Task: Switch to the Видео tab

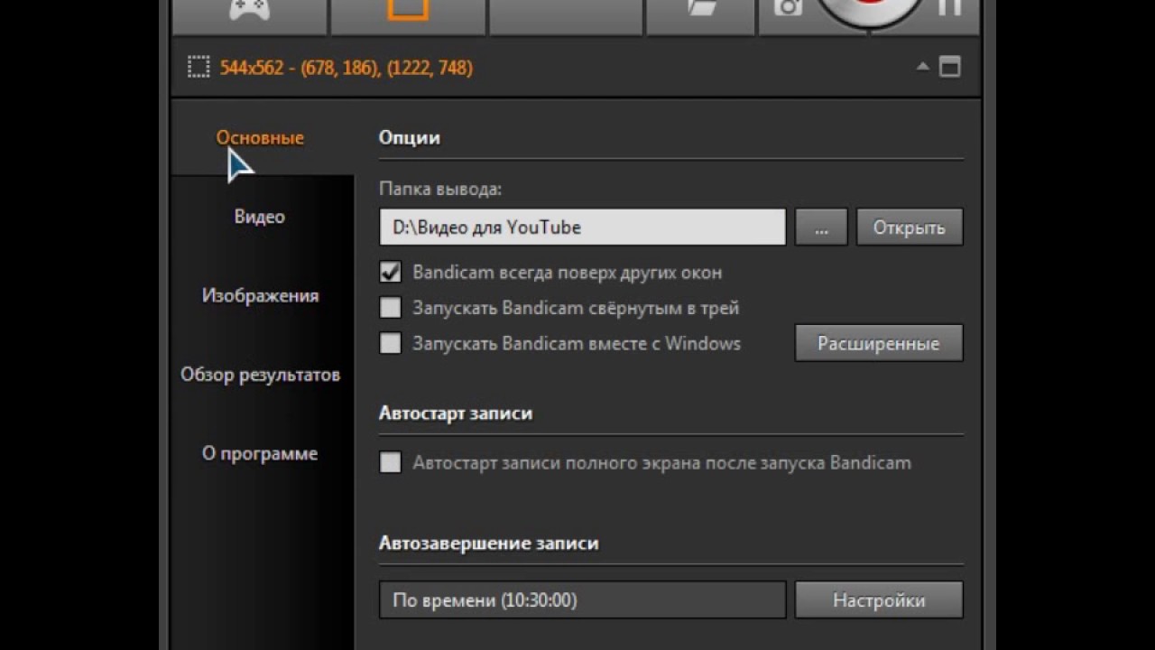Action: 260,217
